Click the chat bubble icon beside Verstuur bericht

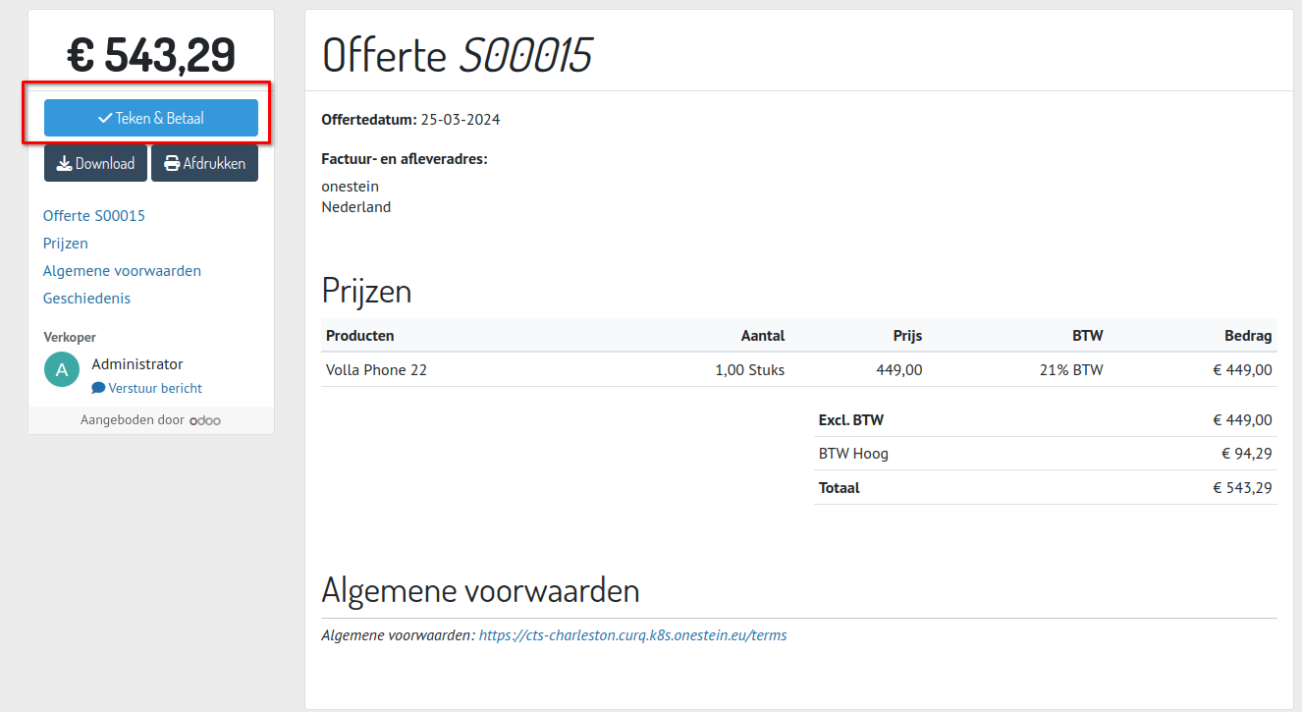pyautogui.click(x=98, y=388)
